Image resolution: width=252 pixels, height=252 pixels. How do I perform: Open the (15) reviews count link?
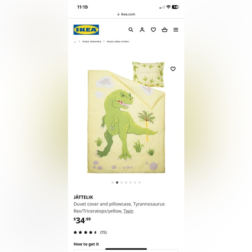tap(103, 232)
